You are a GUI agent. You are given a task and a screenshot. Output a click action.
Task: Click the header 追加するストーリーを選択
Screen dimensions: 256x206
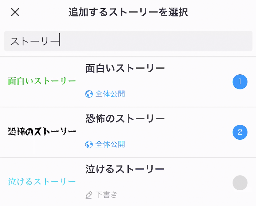[x=128, y=12]
